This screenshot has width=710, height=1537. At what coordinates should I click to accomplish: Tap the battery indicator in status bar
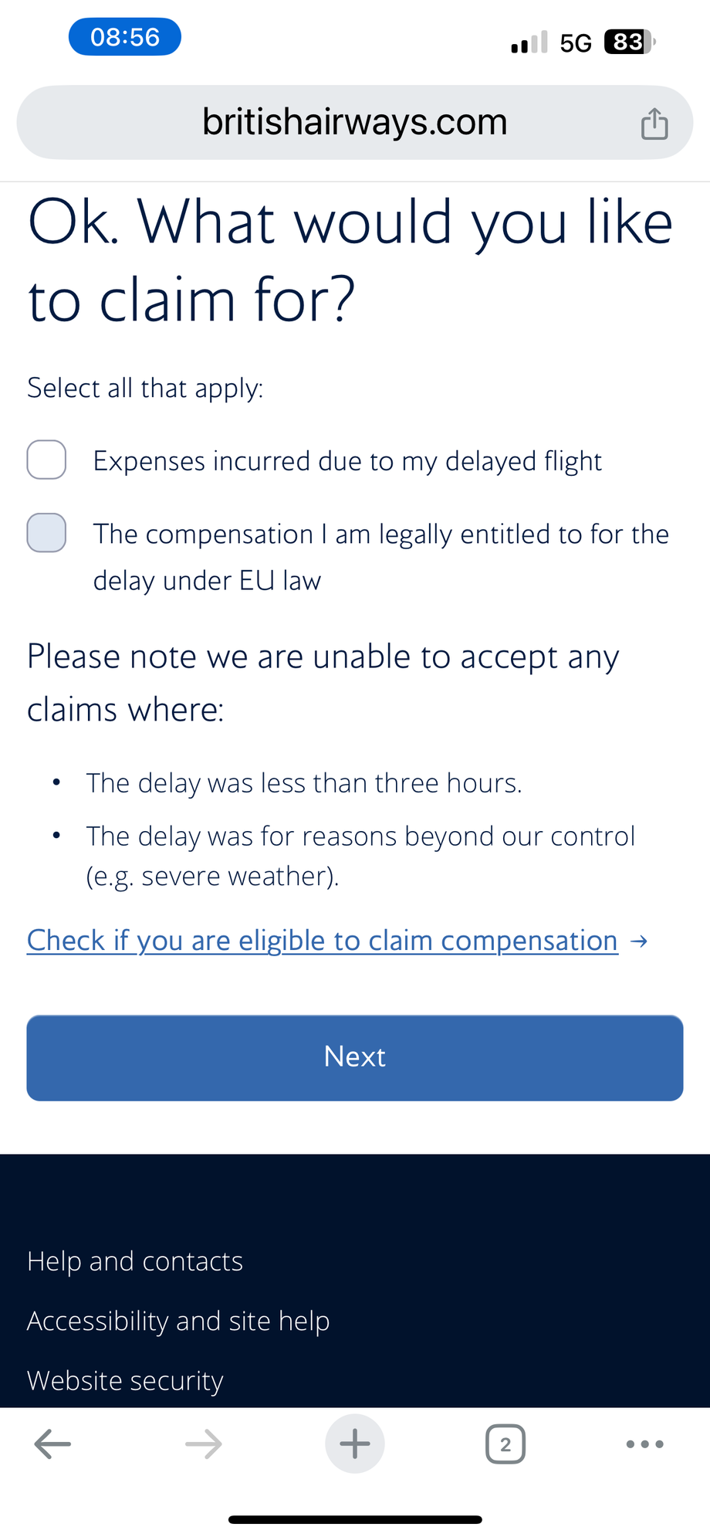629,42
